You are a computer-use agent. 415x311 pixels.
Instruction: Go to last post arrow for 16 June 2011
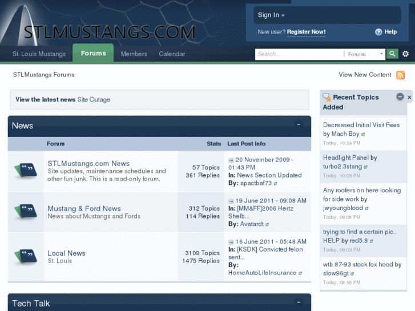pos(231,242)
